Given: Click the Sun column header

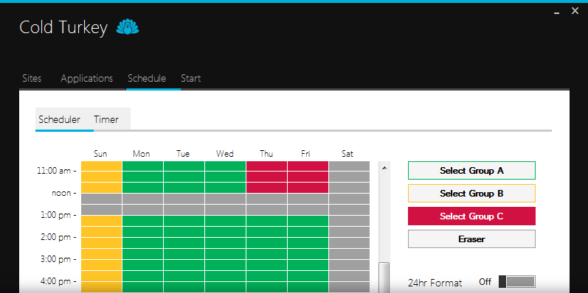Looking at the screenshot, I should [x=100, y=154].
